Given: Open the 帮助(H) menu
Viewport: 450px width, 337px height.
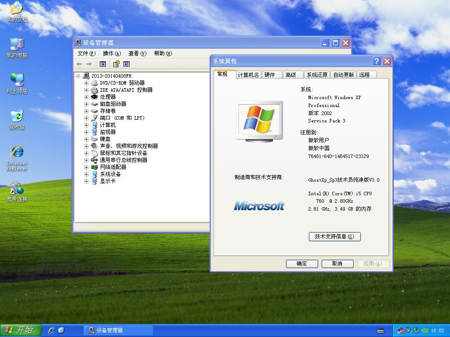Looking at the screenshot, I should tap(163, 54).
